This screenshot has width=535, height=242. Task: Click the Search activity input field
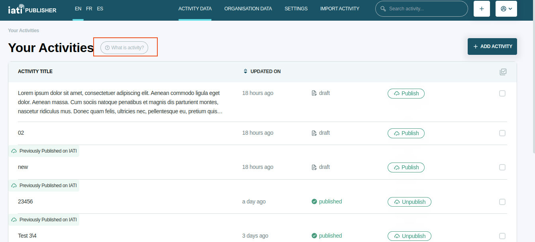tap(421, 9)
